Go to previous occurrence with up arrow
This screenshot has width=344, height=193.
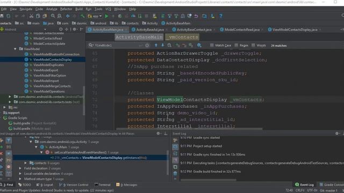click(156, 45)
